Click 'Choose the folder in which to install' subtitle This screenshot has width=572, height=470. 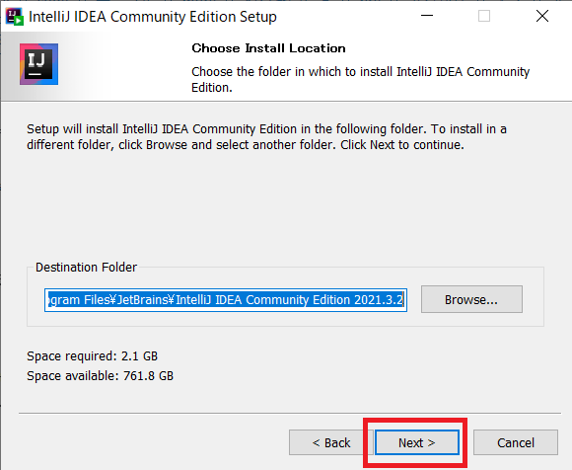tap(360, 80)
